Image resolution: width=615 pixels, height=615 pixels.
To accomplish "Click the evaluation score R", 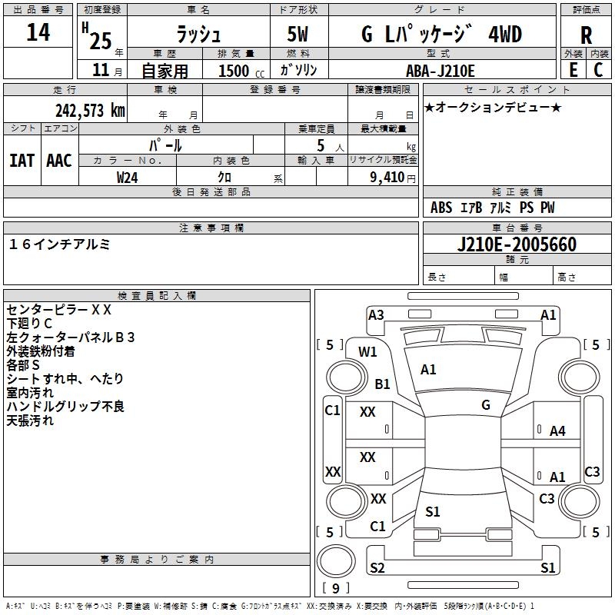I will pyautogui.click(x=586, y=35).
